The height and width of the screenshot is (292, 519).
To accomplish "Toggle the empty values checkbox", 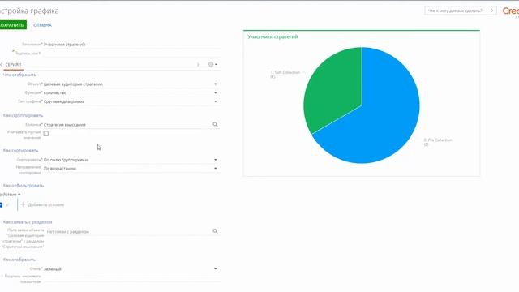I will pyautogui.click(x=46, y=134).
